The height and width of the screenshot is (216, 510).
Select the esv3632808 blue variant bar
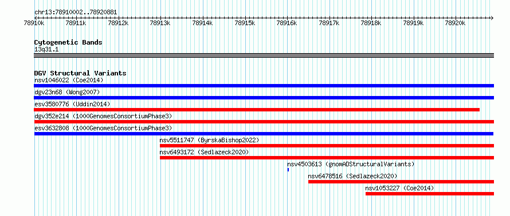tap(264, 134)
